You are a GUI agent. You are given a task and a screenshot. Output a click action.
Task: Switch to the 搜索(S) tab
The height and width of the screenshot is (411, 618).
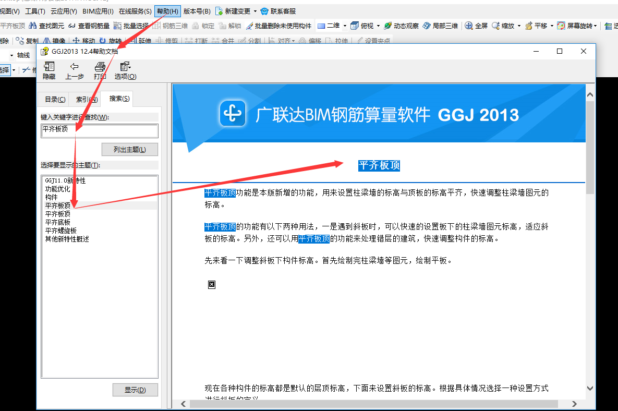click(119, 99)
